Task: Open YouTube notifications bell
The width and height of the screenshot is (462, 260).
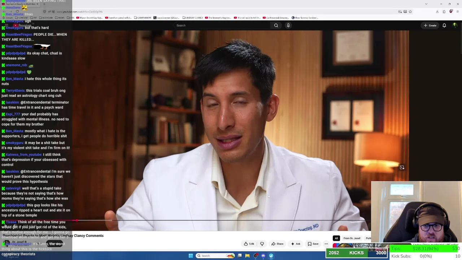Action: (x=444, y=25)
